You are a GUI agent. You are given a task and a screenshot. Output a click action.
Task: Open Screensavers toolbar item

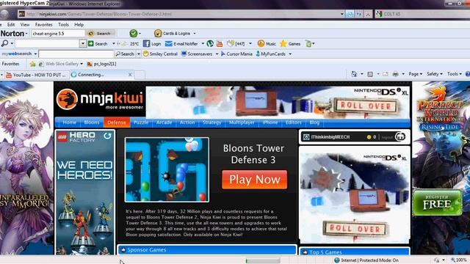coord(197,54)
